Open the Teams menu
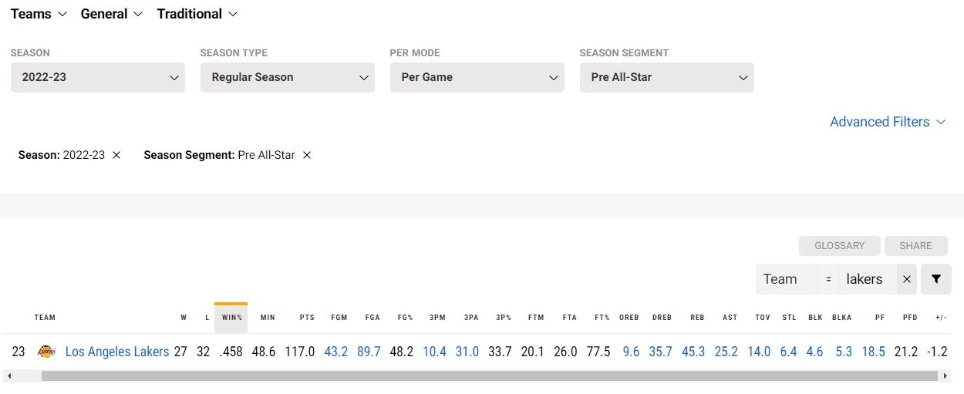The height and width of the screenshot is (394, 964). click(x=39, y=14)
